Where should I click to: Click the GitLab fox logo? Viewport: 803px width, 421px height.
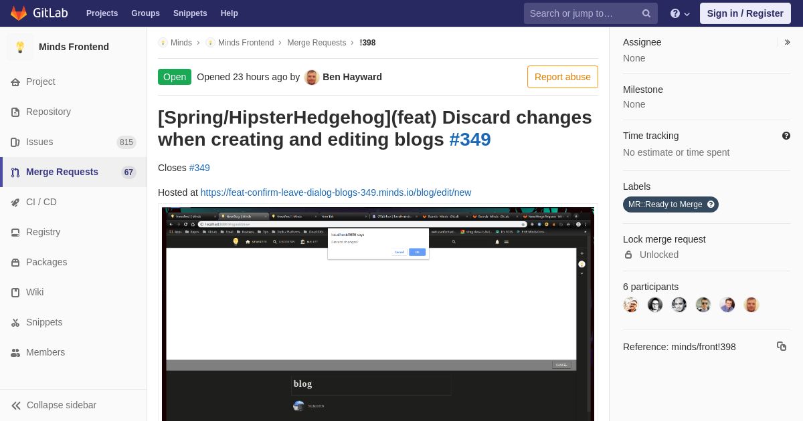tap(19, 13)
